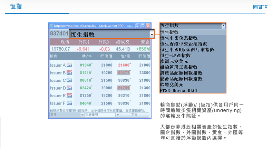Close the Stock Market PRO window
Screen dimensions: 272x149
coord(148,26)
